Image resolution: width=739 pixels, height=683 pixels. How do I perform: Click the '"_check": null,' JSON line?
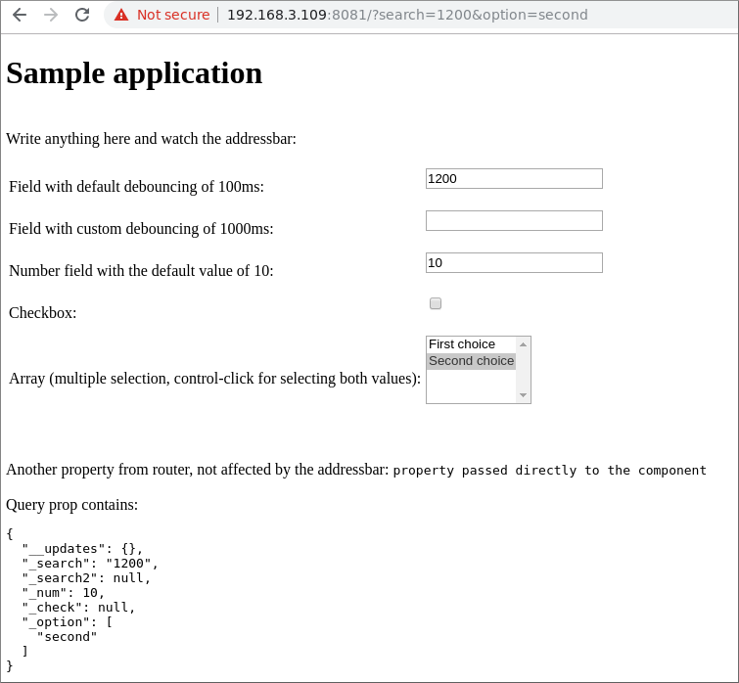click(x=78, y=607)
